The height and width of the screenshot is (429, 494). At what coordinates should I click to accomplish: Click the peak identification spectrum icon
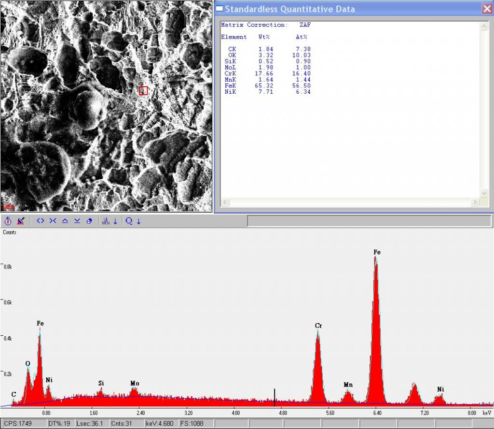pos(106,221)
